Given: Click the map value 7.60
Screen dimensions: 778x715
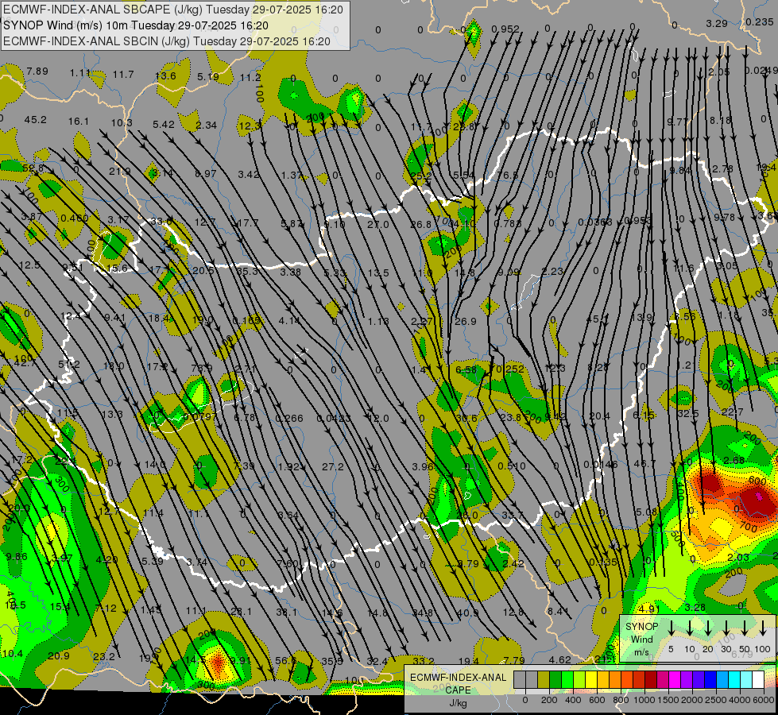Looking at the screenshot, I should [x=288, y=563].
